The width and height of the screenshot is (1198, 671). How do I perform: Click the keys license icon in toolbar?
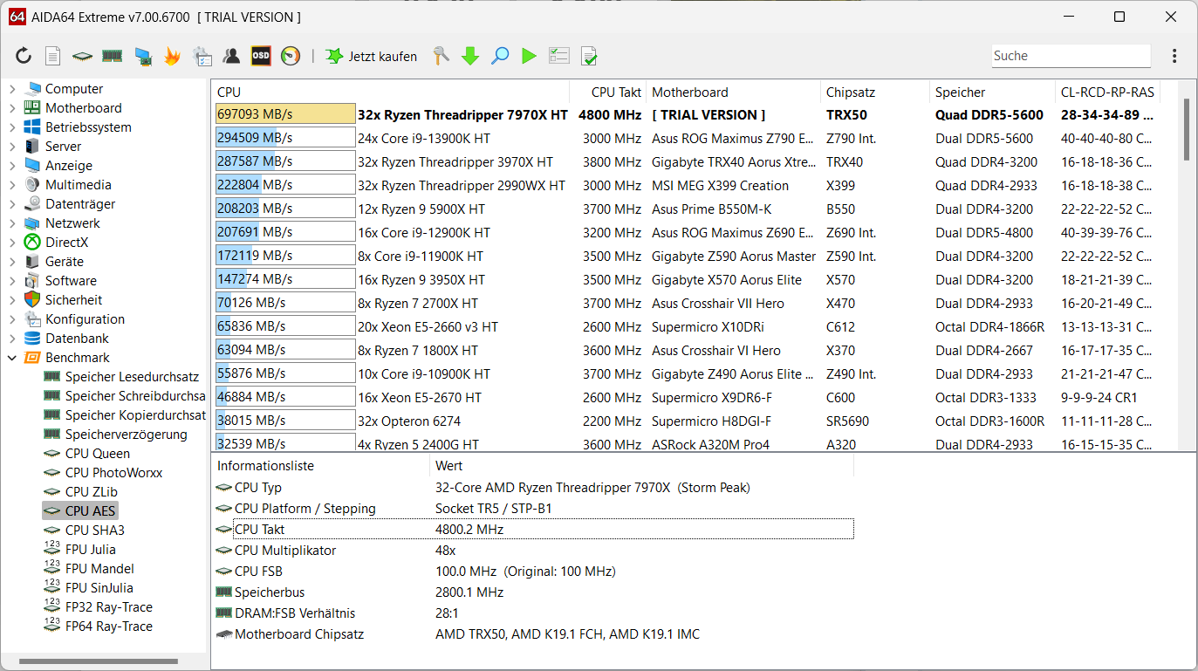point(442,56)
